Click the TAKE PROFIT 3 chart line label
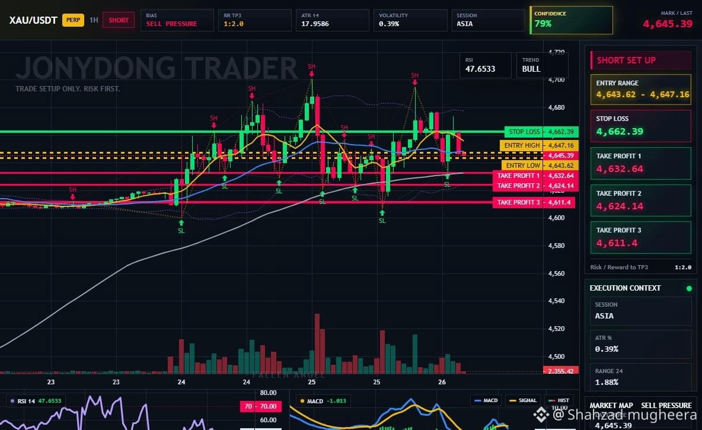This screenshot has width=702, height=430. pos(534,202)
